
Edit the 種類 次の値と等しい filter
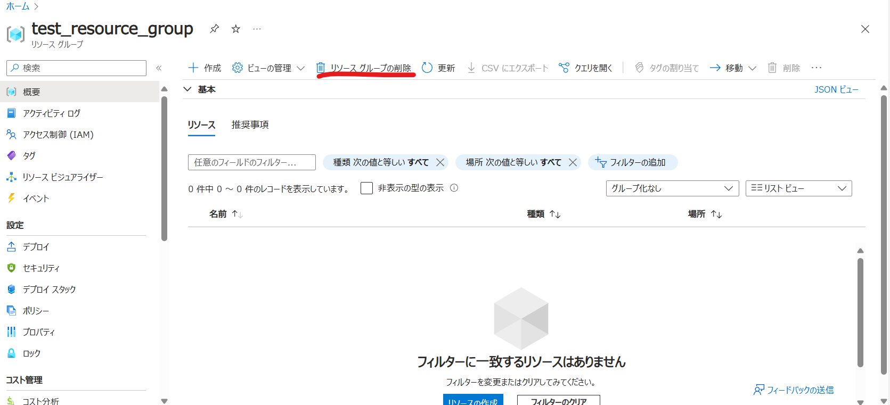[x=381, y=162]
